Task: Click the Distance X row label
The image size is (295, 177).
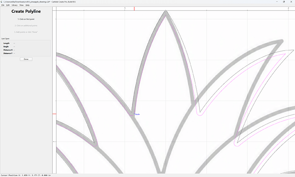Action: (8, 50)
